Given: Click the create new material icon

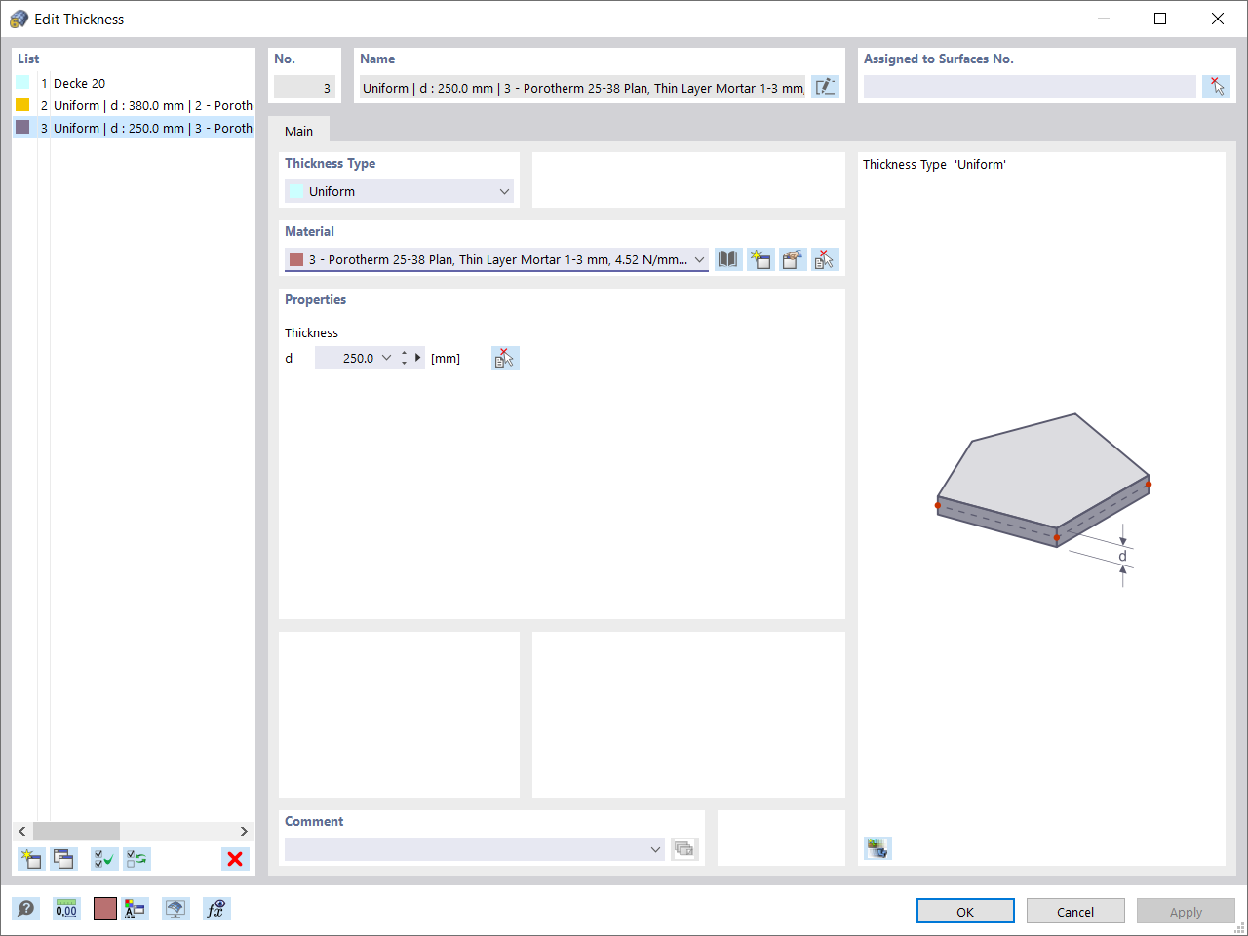Looking at the screenshot, I should tap(760, 259).
